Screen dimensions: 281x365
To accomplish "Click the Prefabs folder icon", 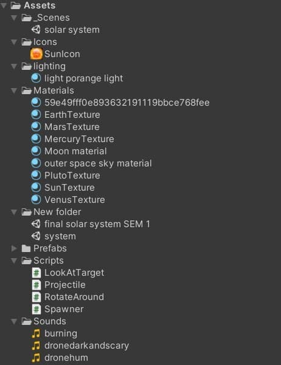I will (x=26, y=248).
